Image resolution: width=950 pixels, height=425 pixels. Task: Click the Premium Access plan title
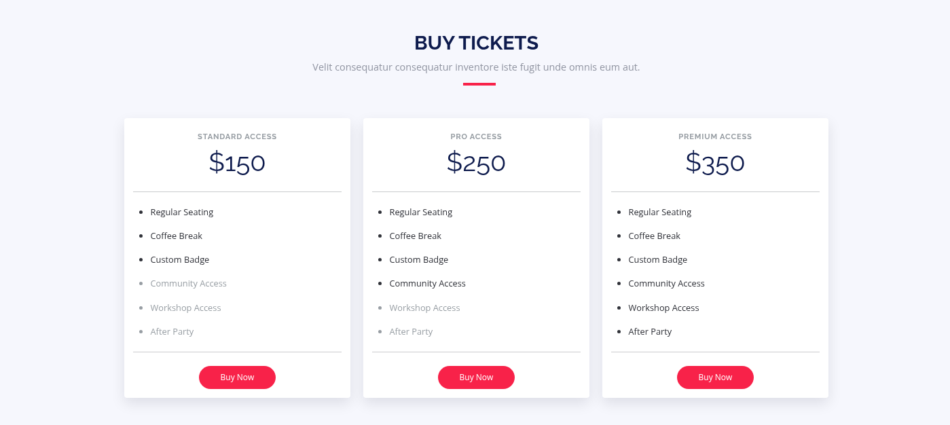pyautogui.click(x=715, y=136)
